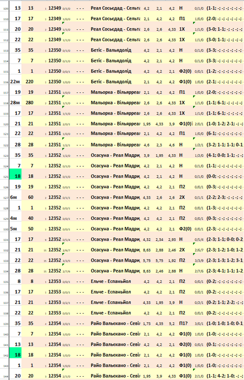Select the odds cell 5,2

(172, 324)
